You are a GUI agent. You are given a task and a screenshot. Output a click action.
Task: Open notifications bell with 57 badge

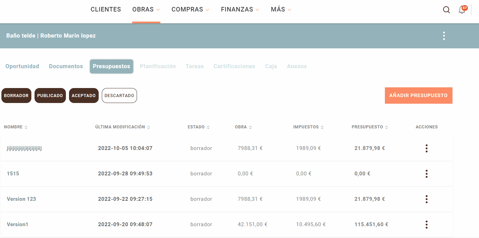[463, 9]
